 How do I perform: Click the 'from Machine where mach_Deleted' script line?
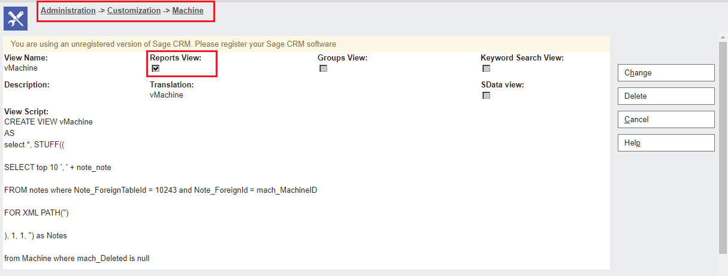point(77,259)
